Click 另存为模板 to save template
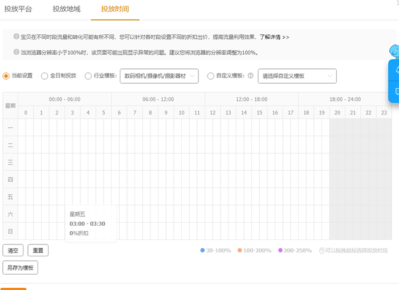The image size is (399, 290). (x=20, y=268)
